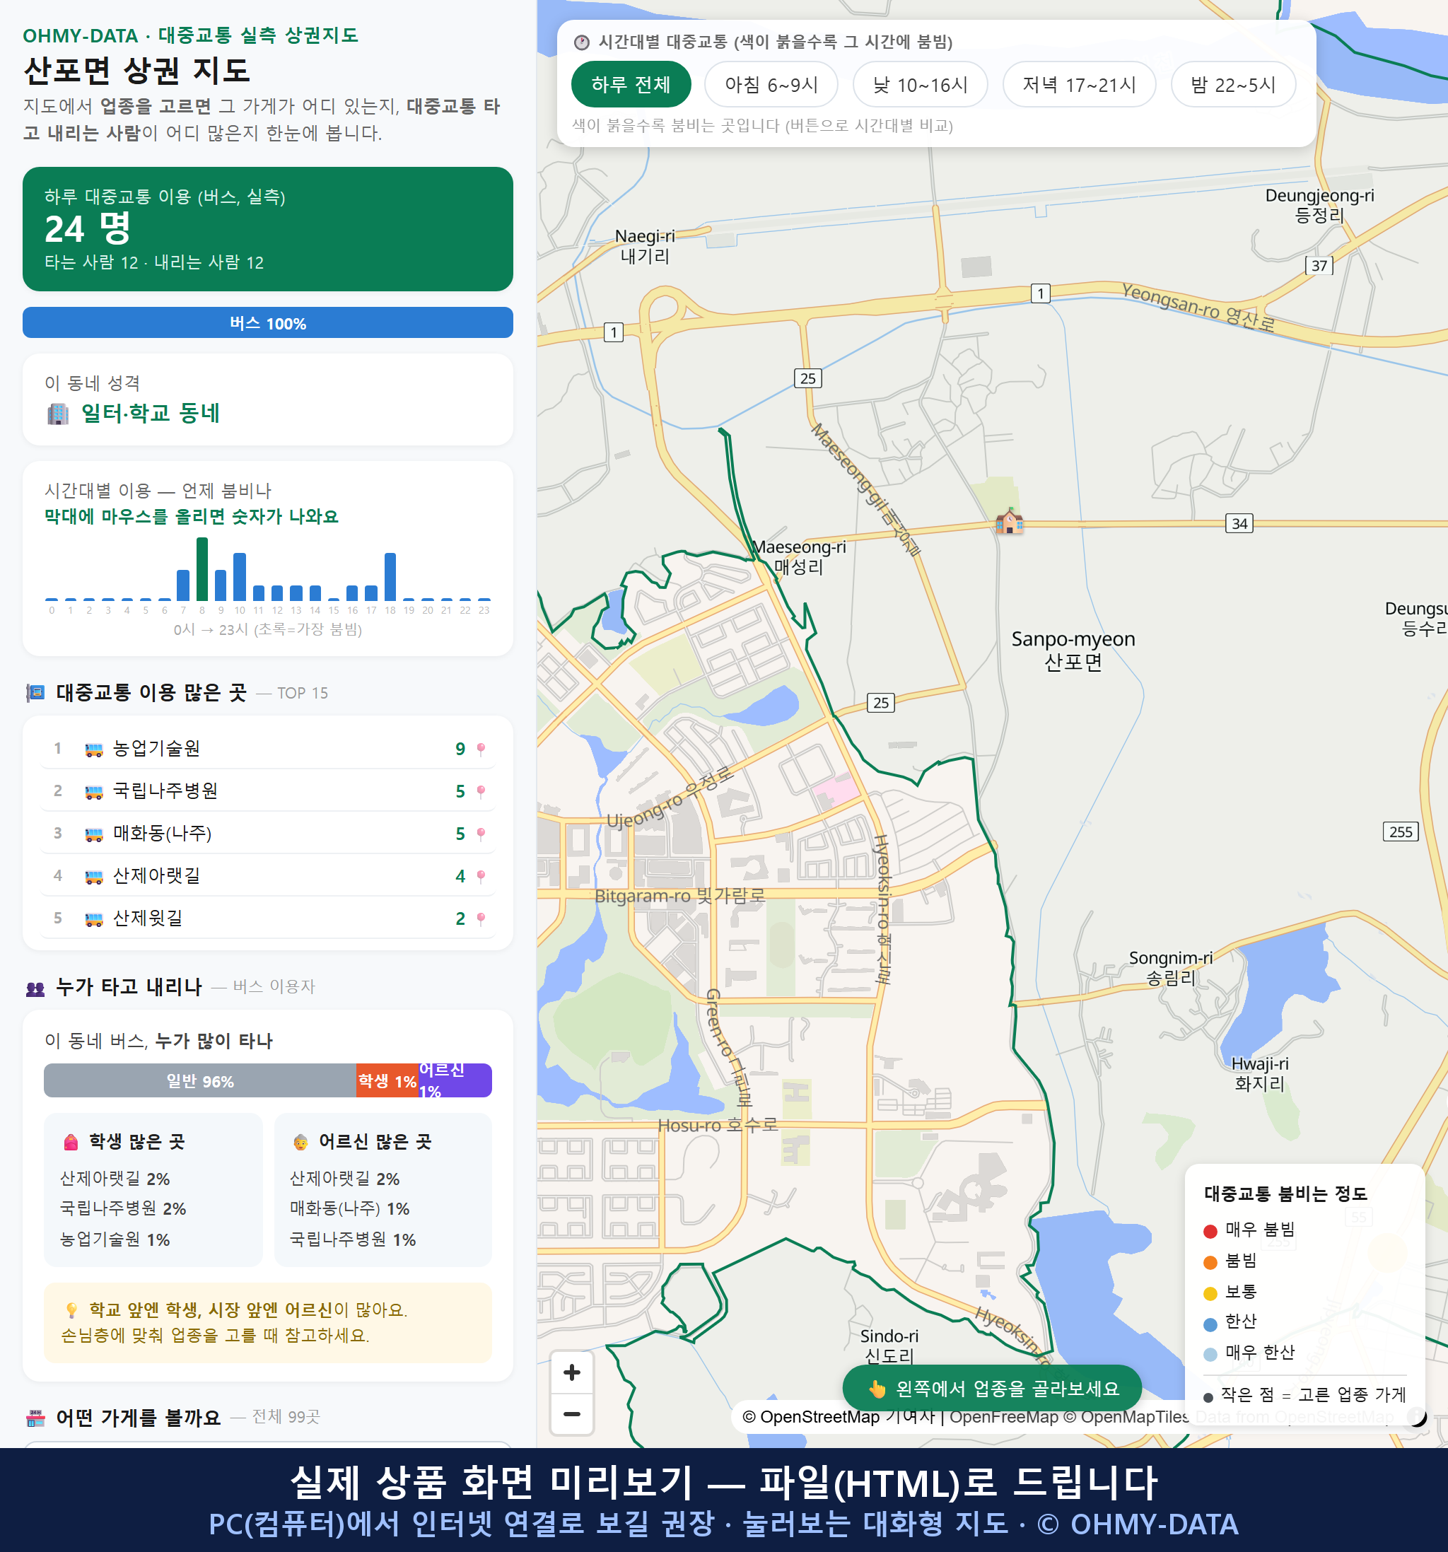Click the lightbulb tip icon

pos(71,1310)
